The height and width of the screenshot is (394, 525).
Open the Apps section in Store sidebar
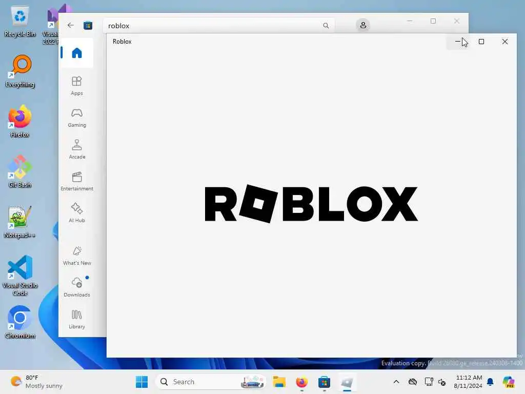[x=77, y=86]
